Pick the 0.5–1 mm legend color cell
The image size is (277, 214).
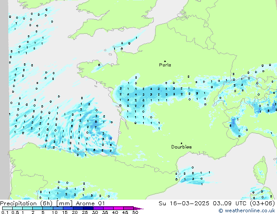pos(17,208)
